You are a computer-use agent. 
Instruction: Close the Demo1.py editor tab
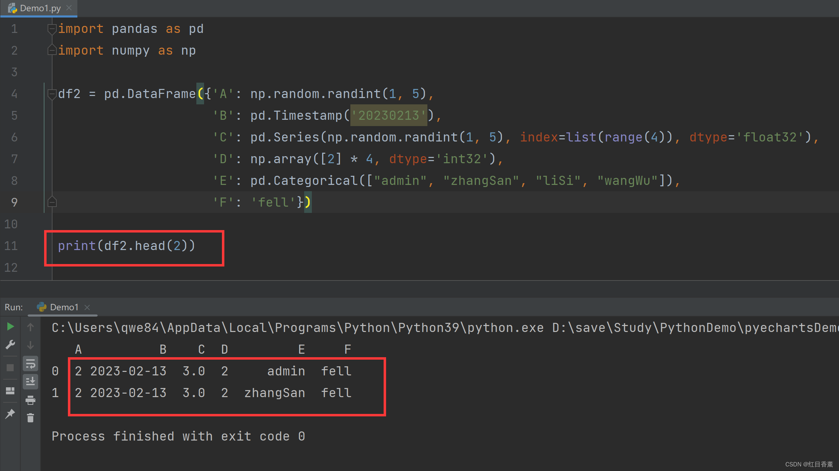tap(69, 8)
